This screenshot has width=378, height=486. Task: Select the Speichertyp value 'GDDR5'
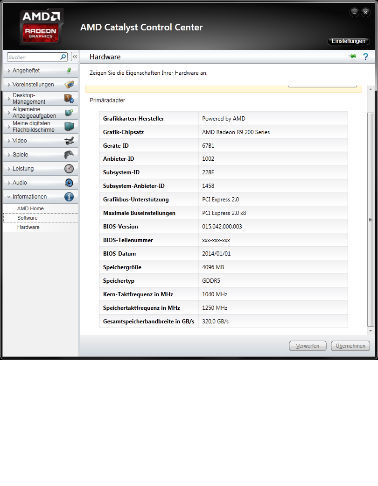pyautogui.click(x=211, y=281)
